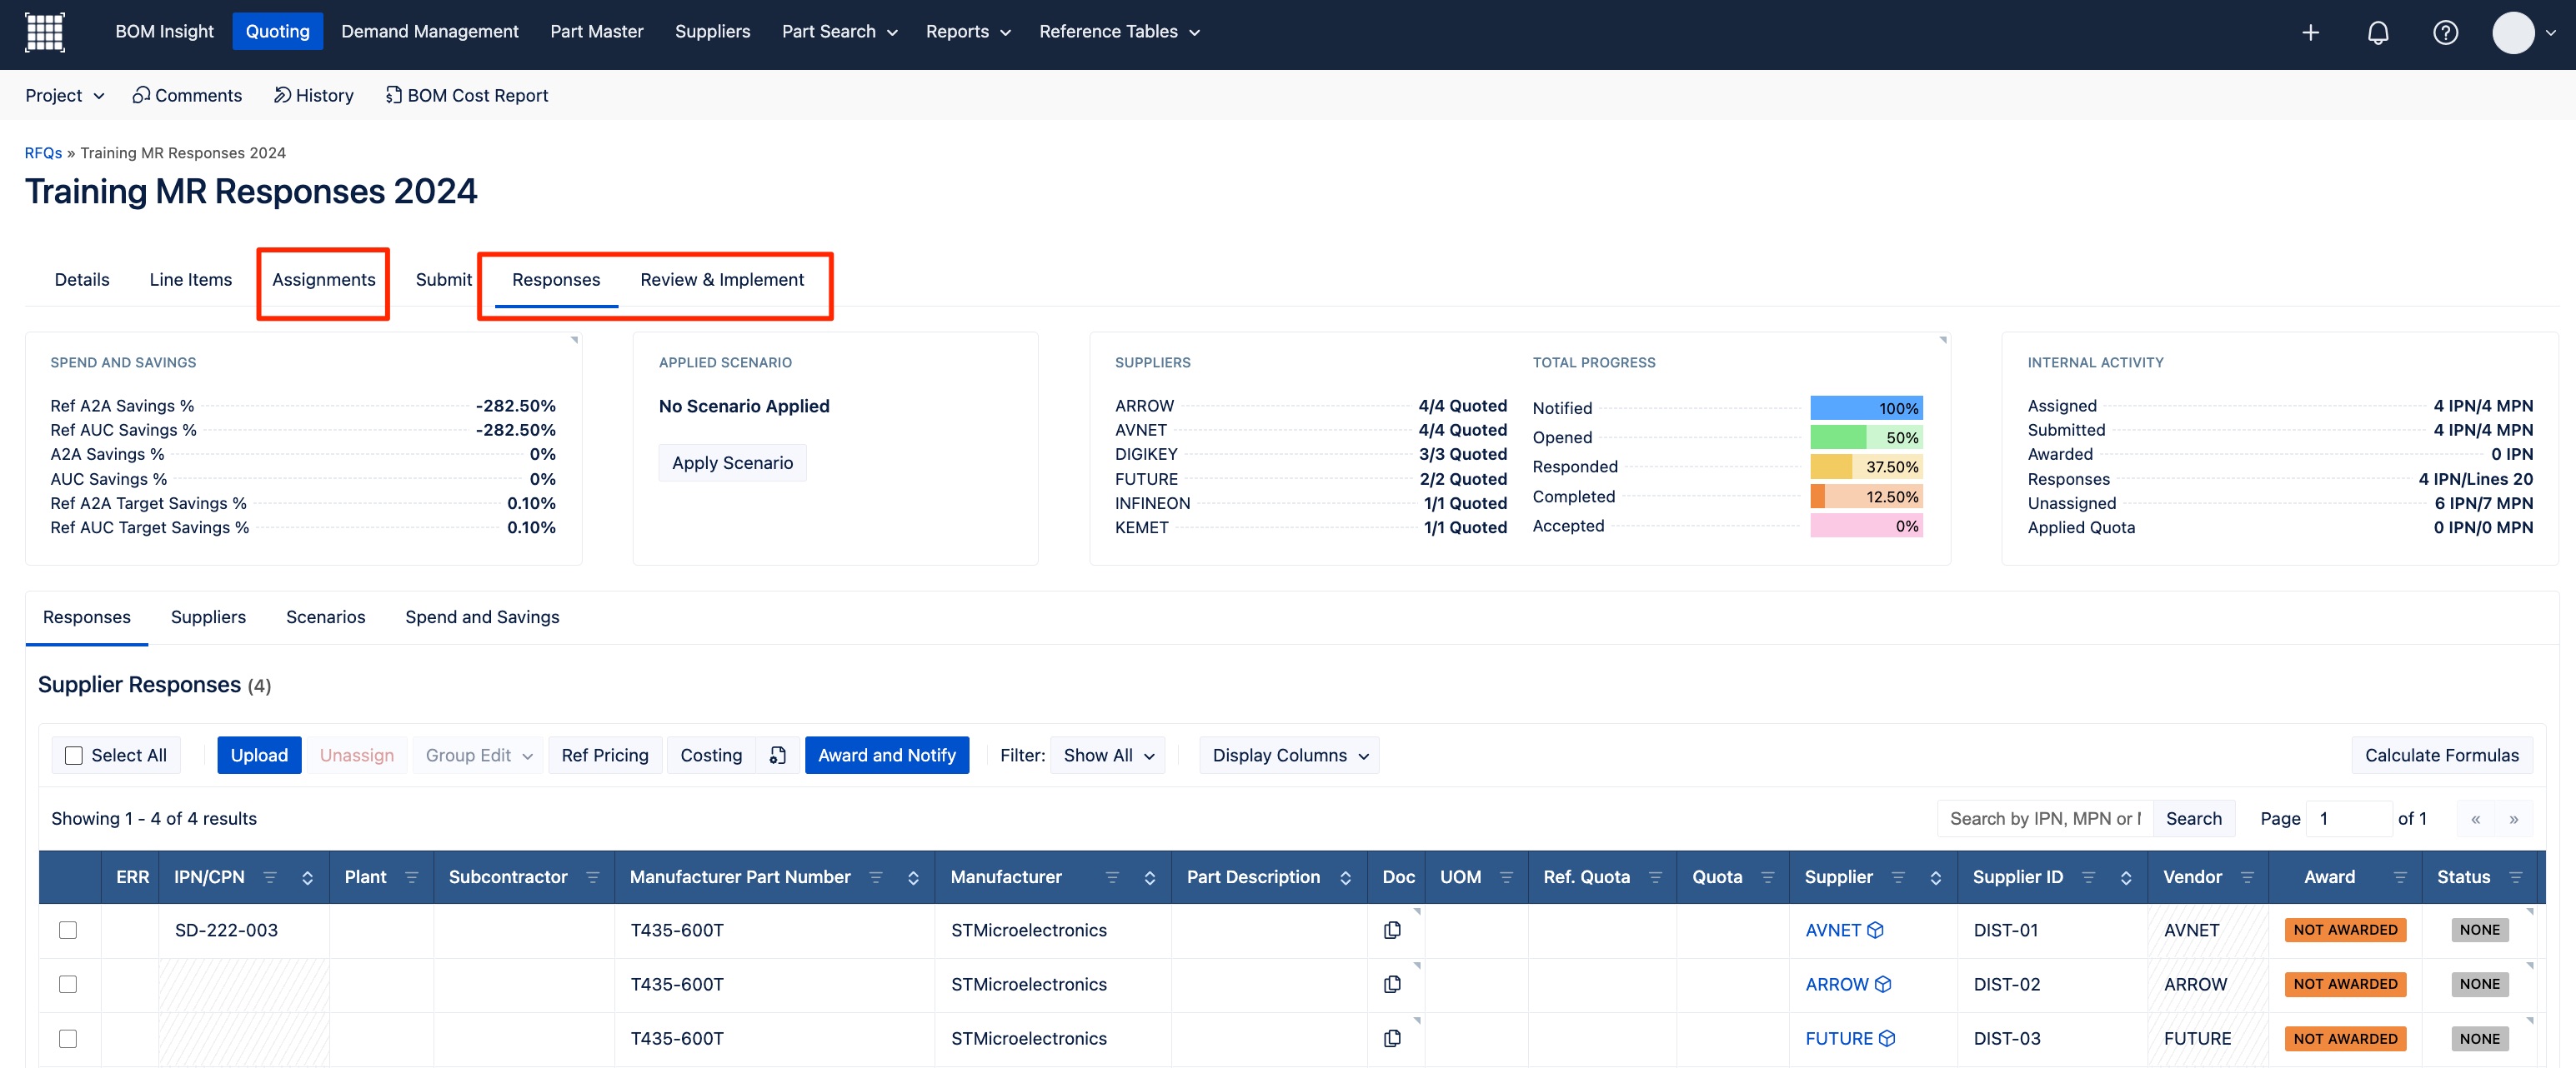Open the Scenarios sub-tab

[x=325, y=617]
